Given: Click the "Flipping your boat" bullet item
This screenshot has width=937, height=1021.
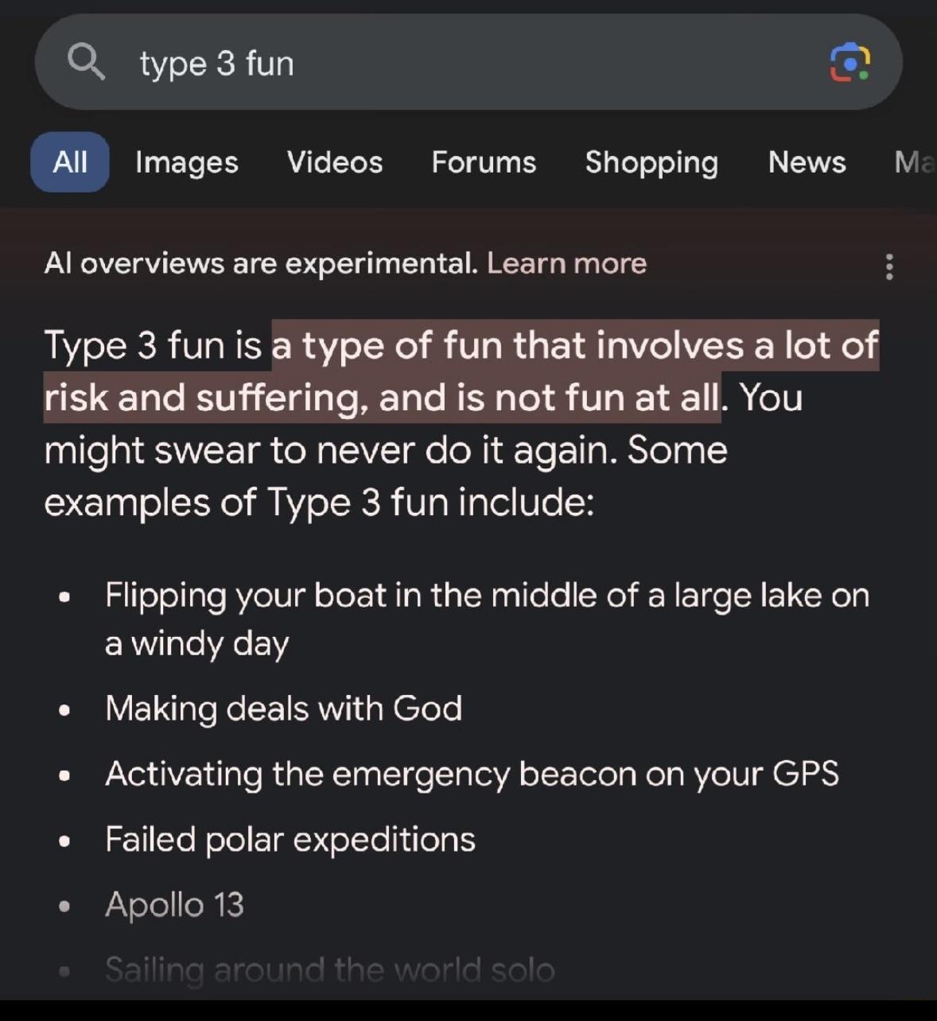Looking at the screenshot, I should (487, 619).
